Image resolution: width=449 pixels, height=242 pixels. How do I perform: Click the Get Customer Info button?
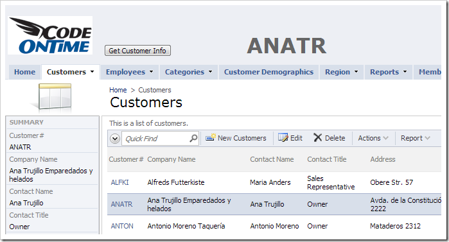(137, 51)
